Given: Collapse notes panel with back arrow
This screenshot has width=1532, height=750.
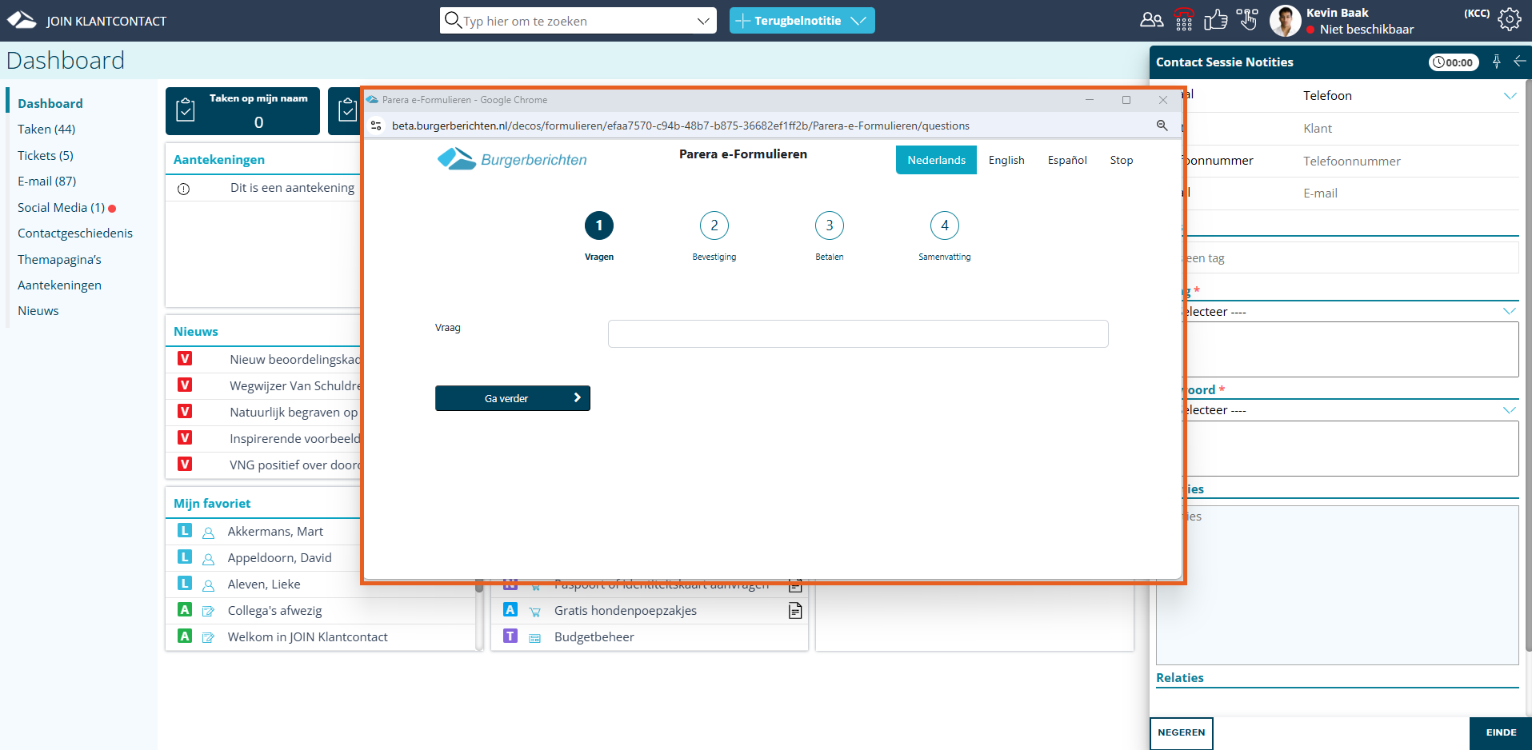Looking at the screenshot, I should click(1519, 62).
